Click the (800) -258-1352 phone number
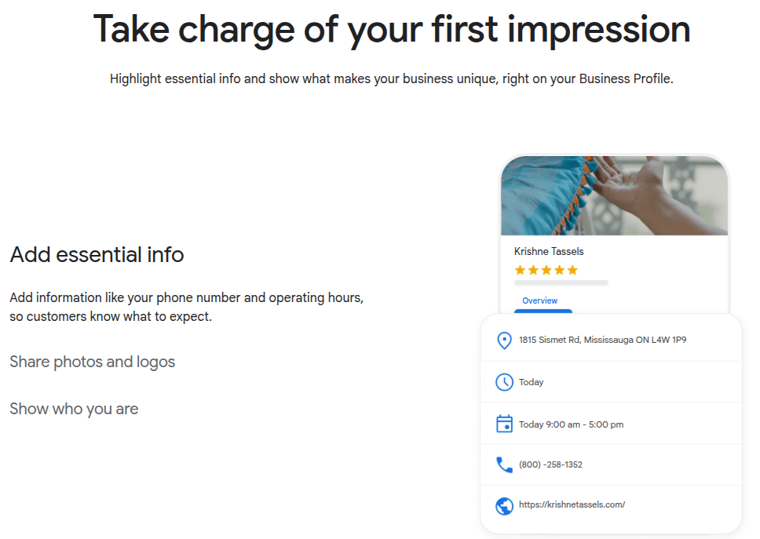Screen dimensions: 760x539 [550, 464]
